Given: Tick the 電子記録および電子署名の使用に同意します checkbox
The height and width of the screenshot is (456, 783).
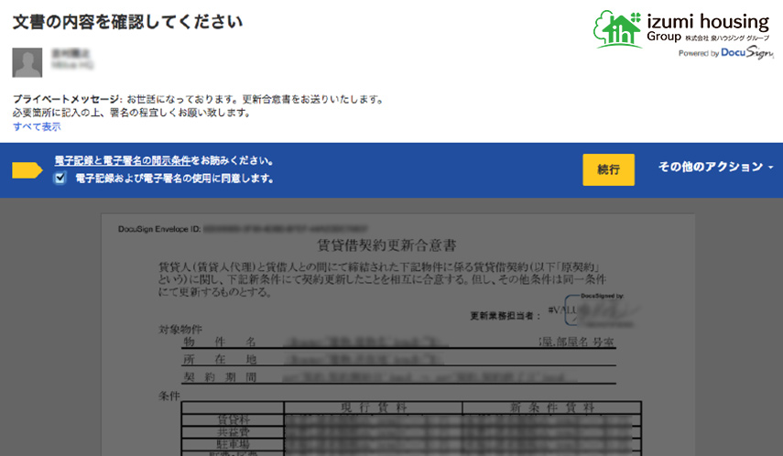Looking at the screenshot, I should (60, 179).
